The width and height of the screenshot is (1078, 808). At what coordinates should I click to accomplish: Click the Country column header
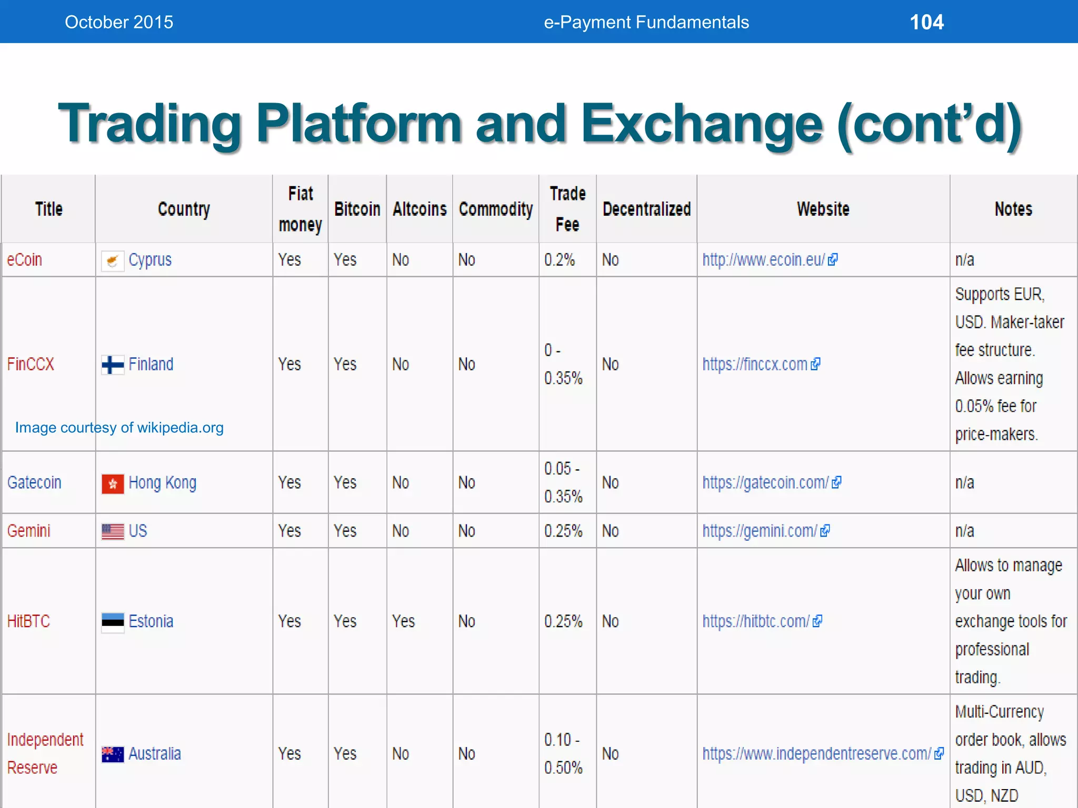pos(184,209)
